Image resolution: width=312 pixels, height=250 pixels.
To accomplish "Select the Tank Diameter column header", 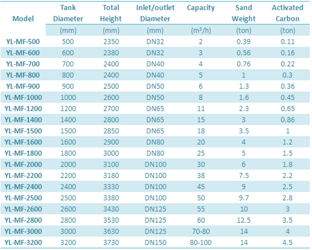I will click(x=68, y=13).
